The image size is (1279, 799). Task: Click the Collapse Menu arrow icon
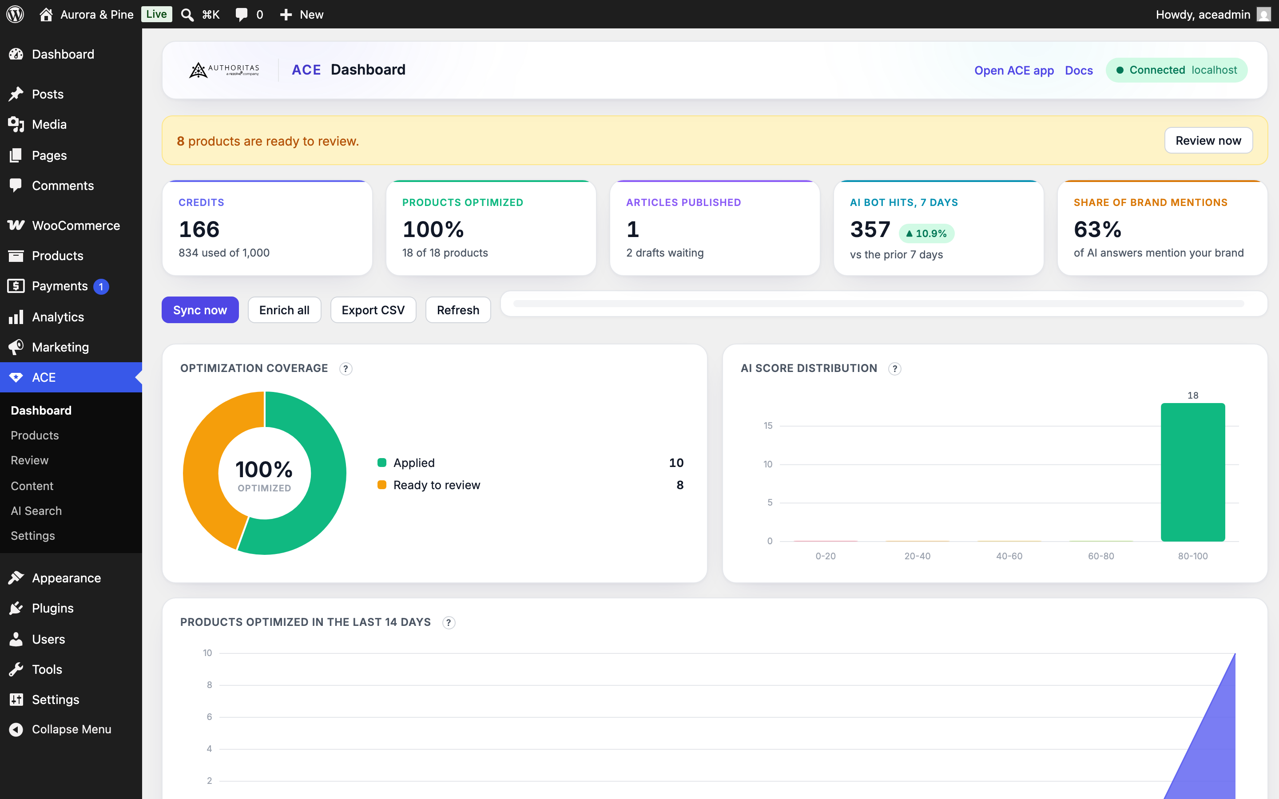coord(16,729)
